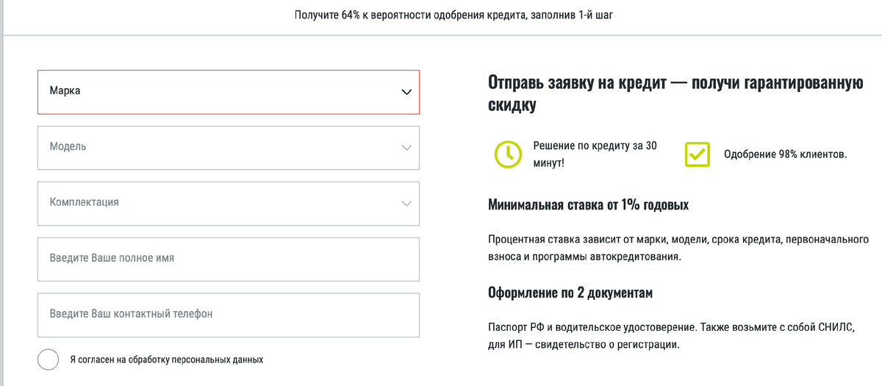882x386 pixels.
Task: Click text 'Решение по кредиту за 30 минут!'
Action: point(595,154)
